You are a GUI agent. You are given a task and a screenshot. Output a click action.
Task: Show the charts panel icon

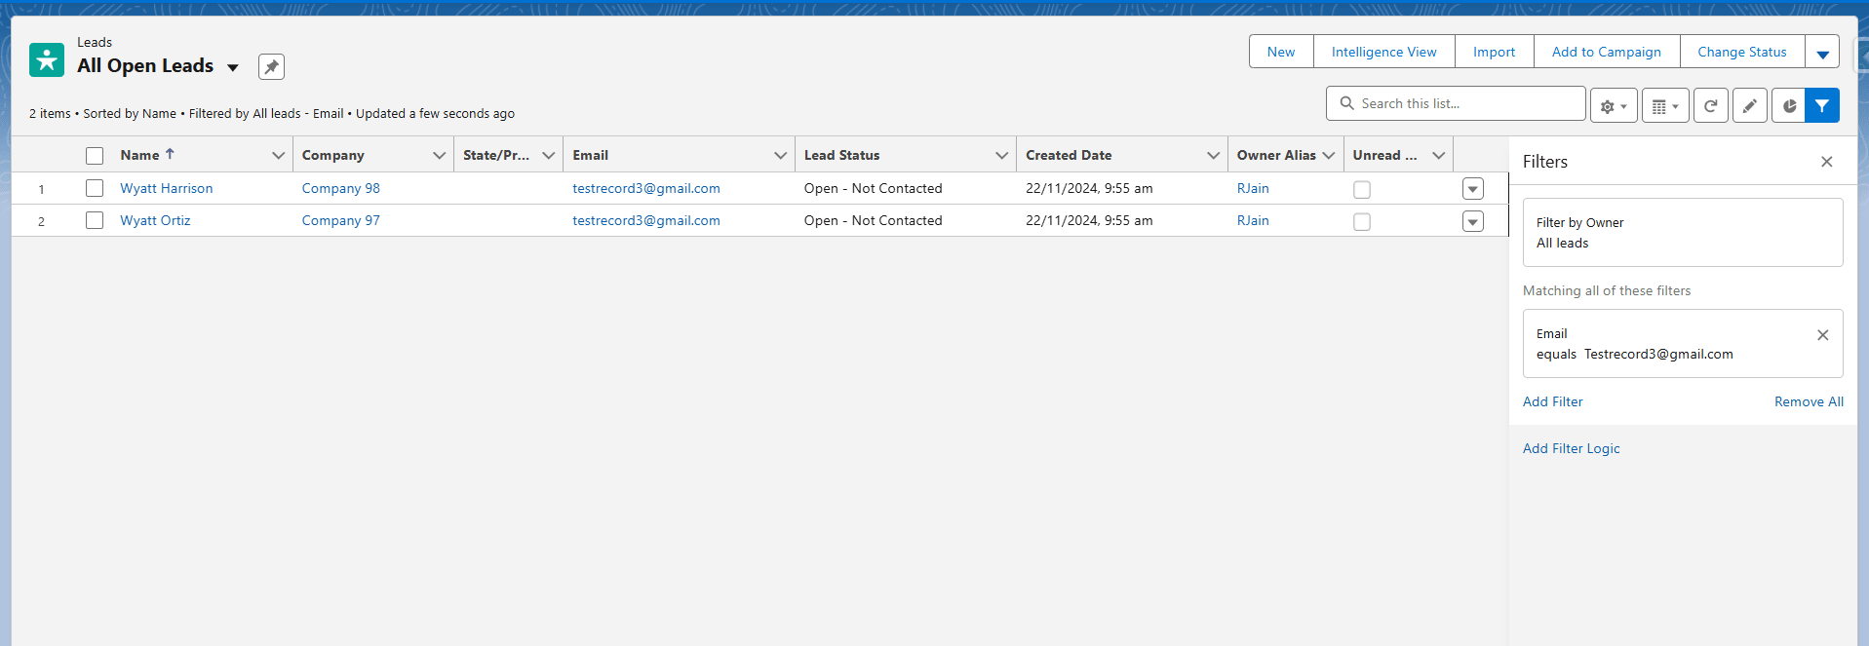tap(1788, 105)
